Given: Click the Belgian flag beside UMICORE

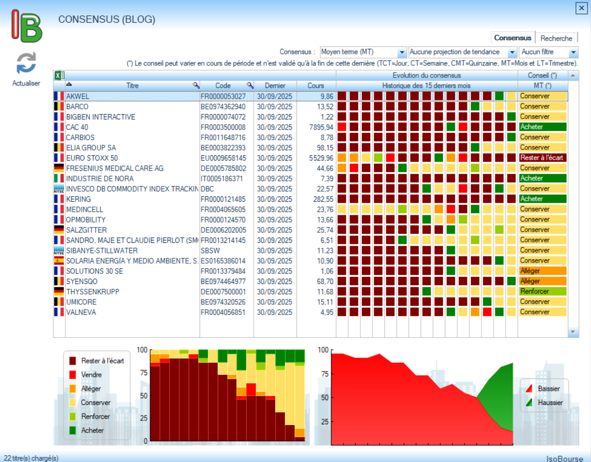Looking at the screenshot, I should click(59, 301).
